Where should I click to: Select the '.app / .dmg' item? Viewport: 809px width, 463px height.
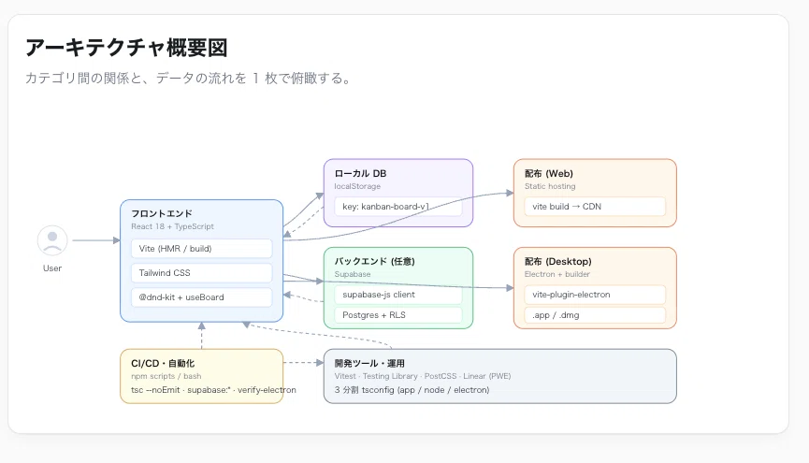click(x=595, y=315)
